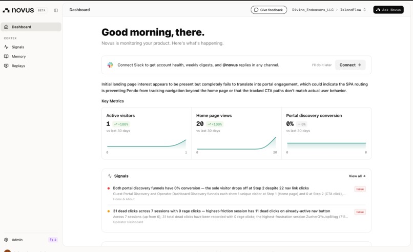The image size is (413, 252).
Task: Click the Slack logo icon
Action: 110,65
